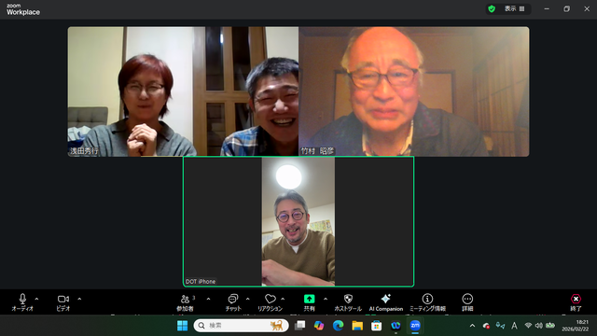Click the Zoom taskbar icon
This screenshot has height=336, width=597.
coord(415,326)
